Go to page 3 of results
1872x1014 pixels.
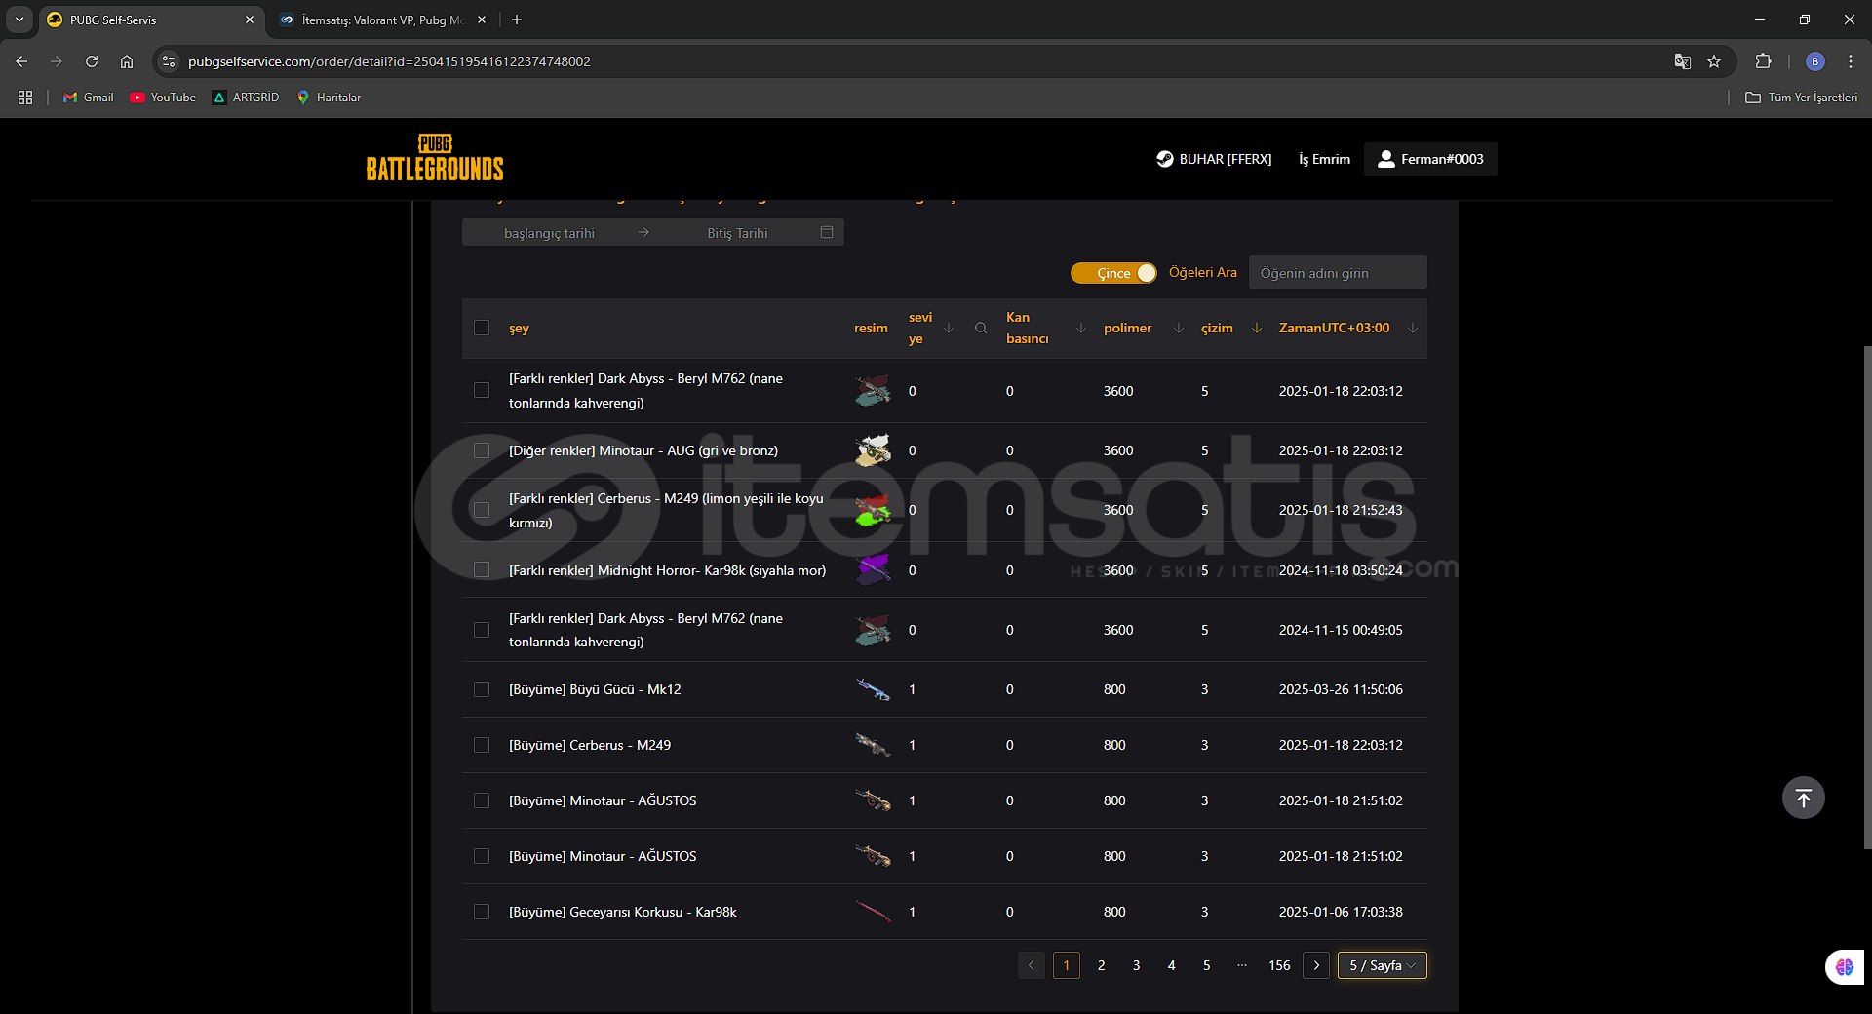click(x=1137, y=965)
